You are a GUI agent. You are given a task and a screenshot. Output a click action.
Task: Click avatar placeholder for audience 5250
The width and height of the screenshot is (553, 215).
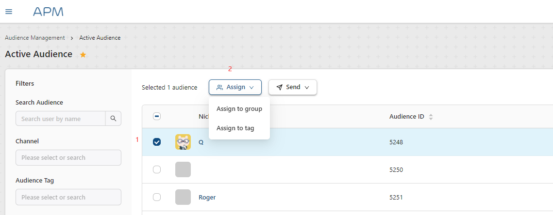[x=183, y=169]
